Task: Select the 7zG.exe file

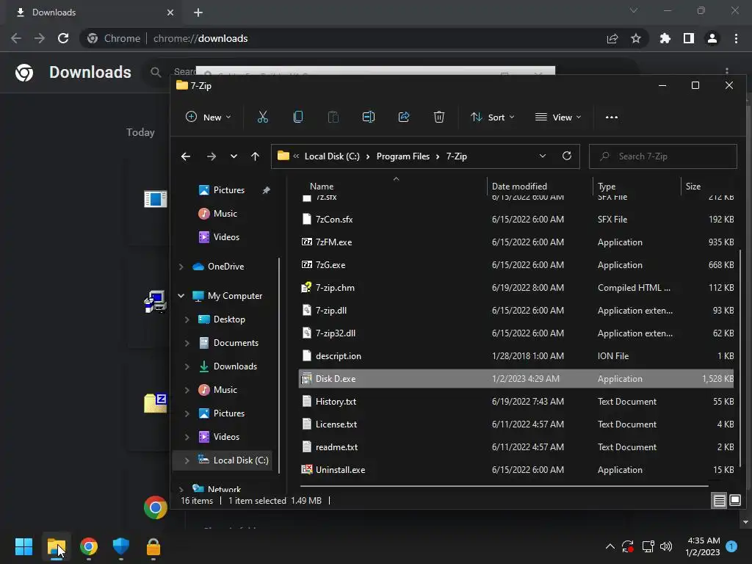Action: [516, 264]
